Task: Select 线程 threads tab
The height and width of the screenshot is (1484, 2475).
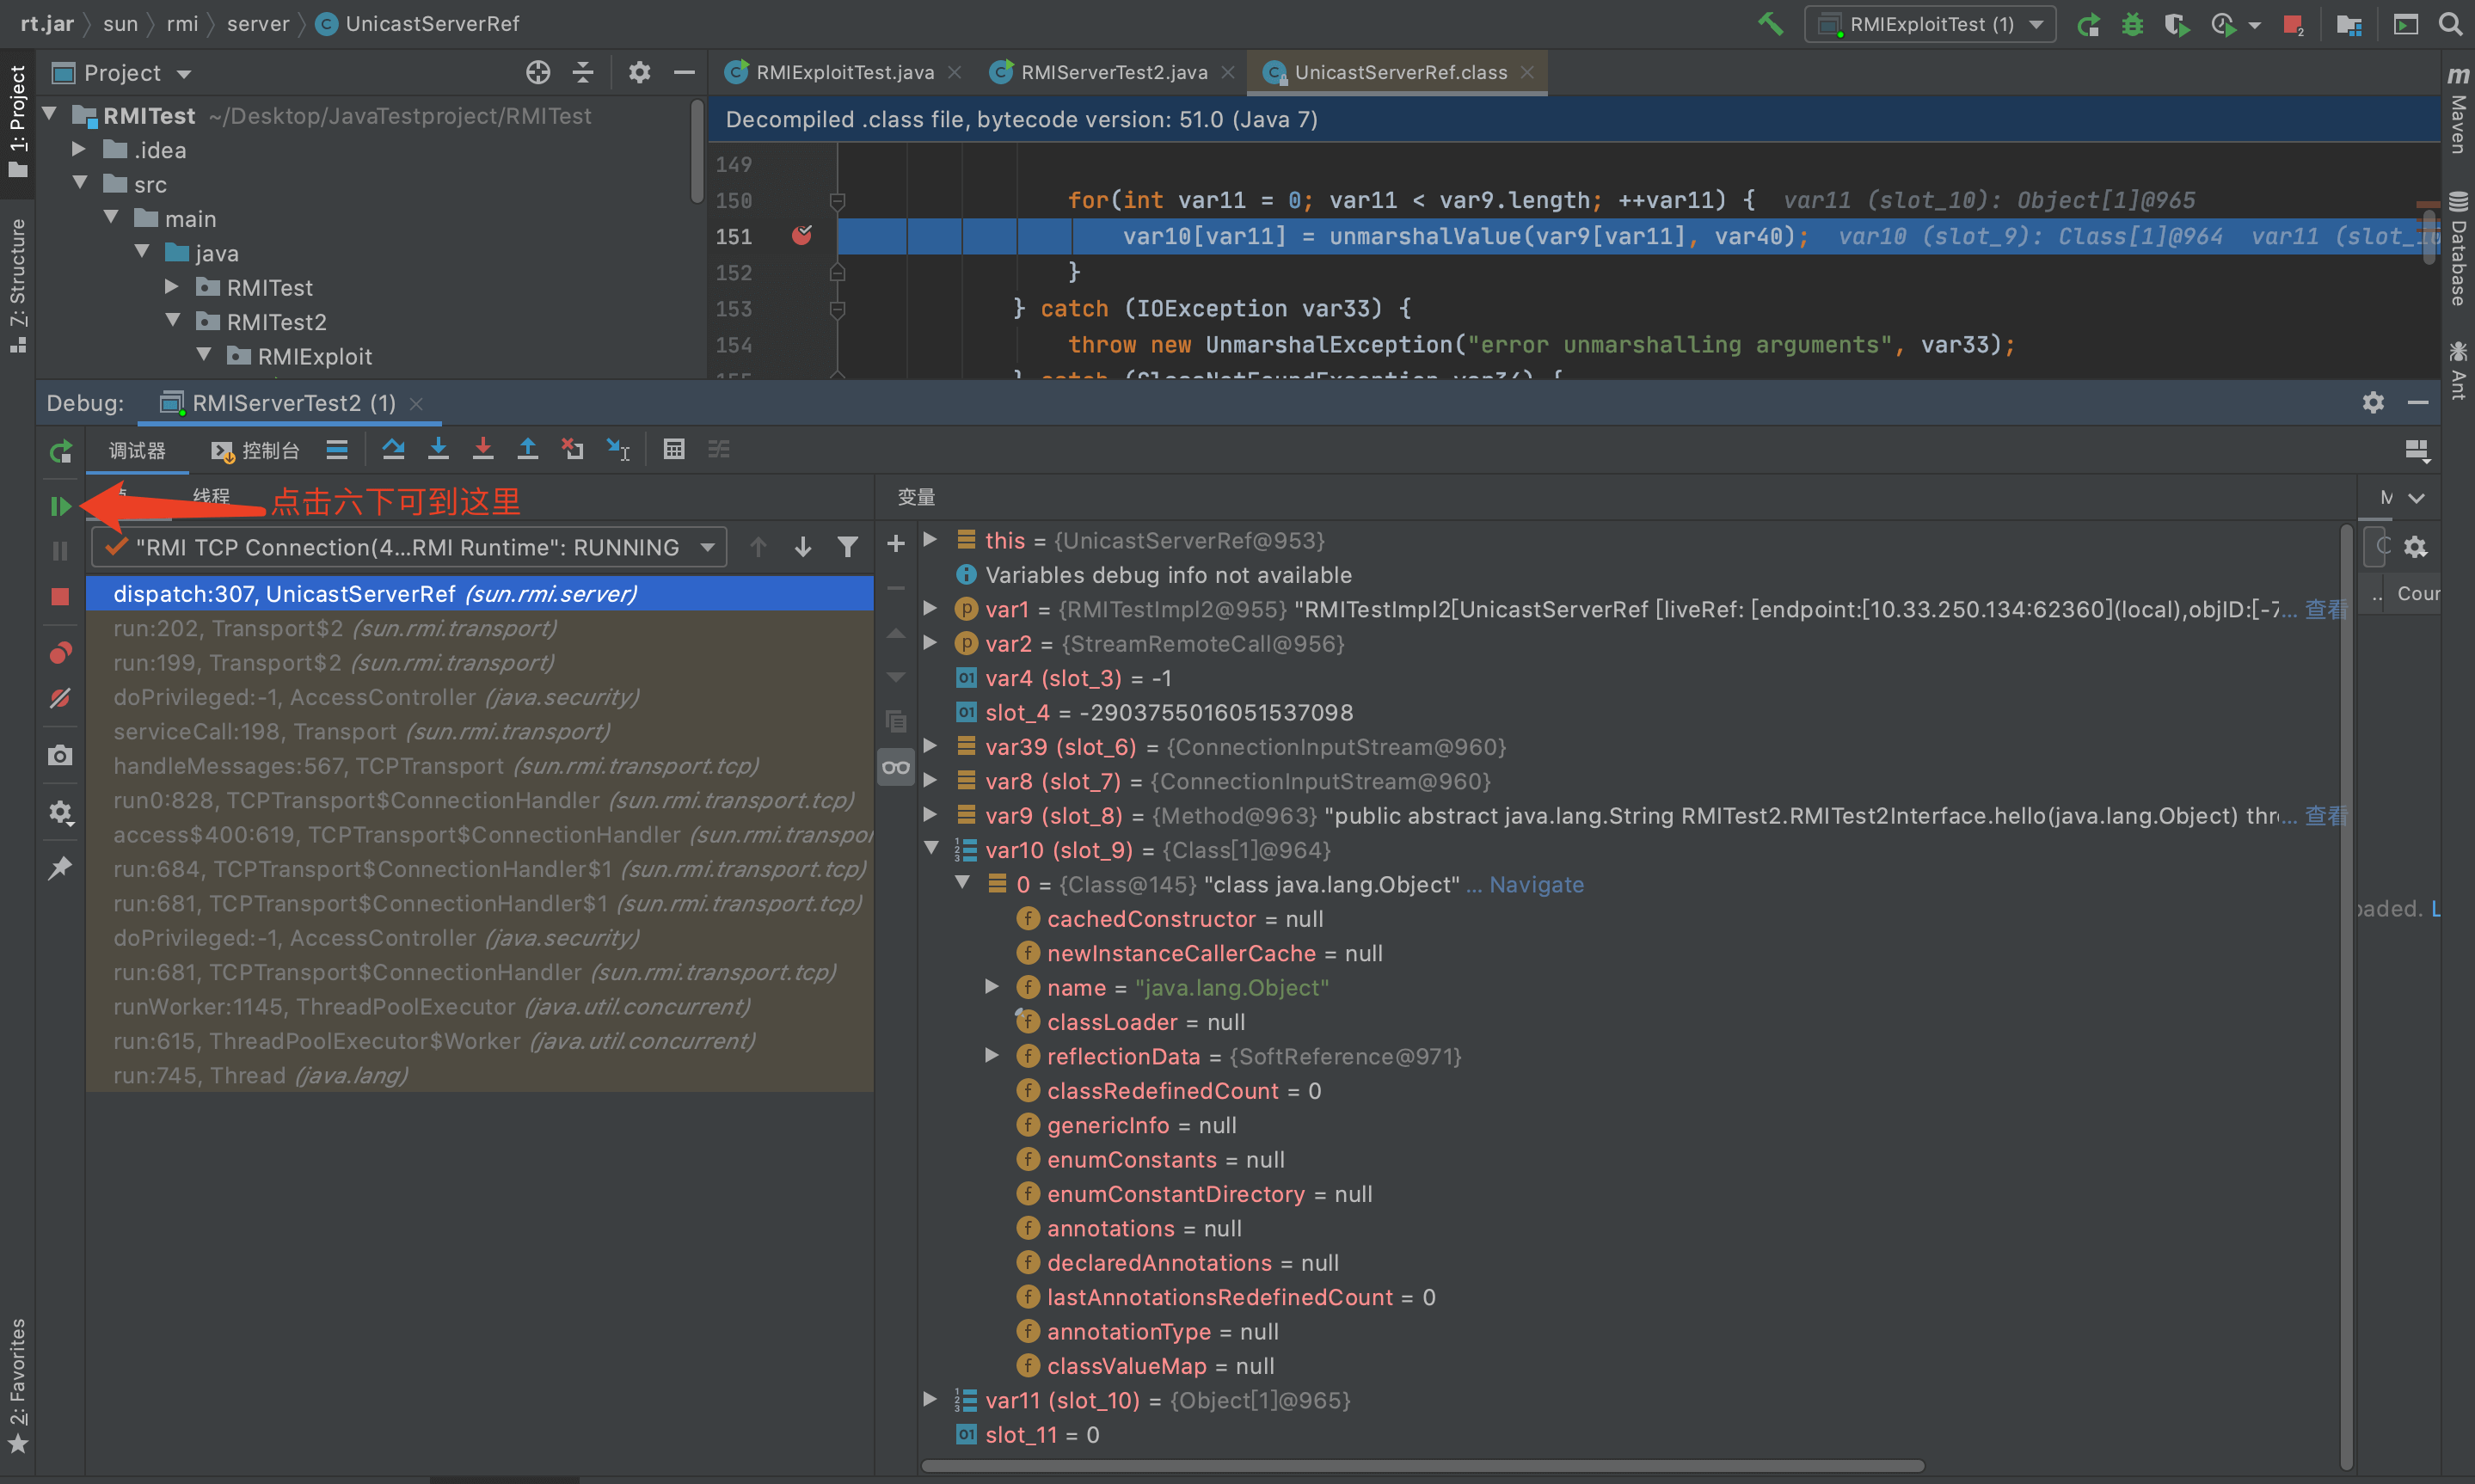Action: [211, 496]
